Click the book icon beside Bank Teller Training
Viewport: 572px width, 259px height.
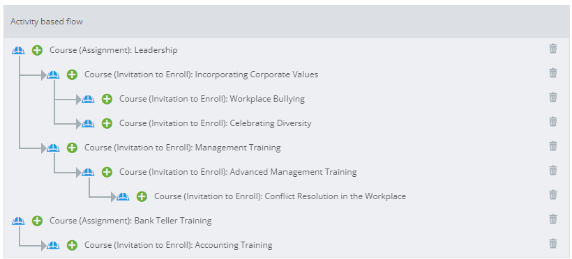(18, 221)
